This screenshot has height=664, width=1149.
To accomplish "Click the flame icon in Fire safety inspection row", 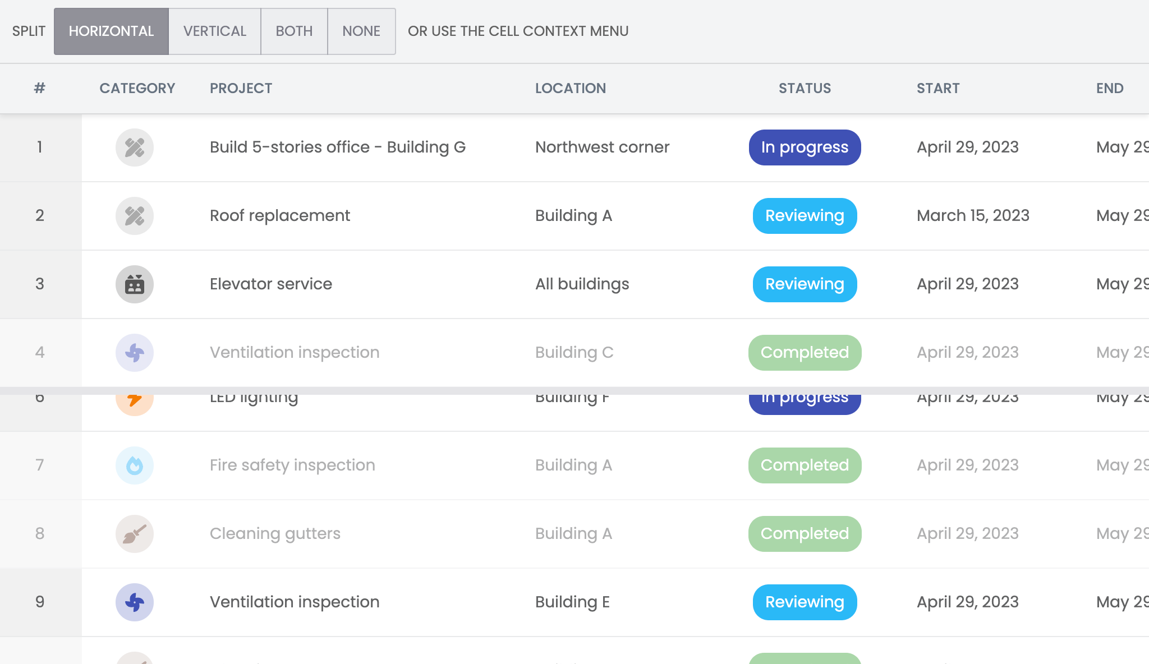I will (135, 465).
